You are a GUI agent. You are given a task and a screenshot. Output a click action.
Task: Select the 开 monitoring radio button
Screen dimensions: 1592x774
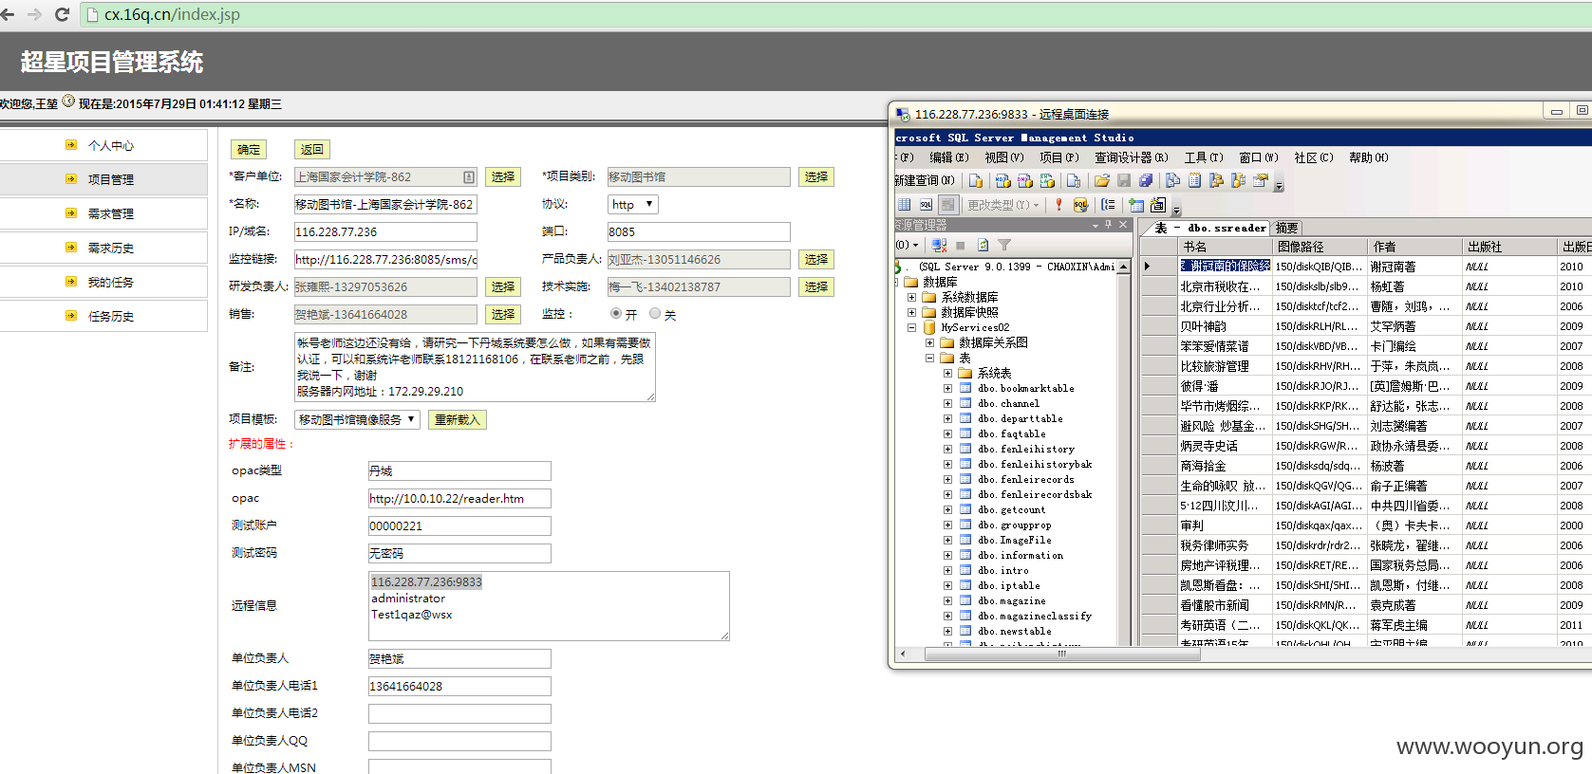tap(616, 313)
